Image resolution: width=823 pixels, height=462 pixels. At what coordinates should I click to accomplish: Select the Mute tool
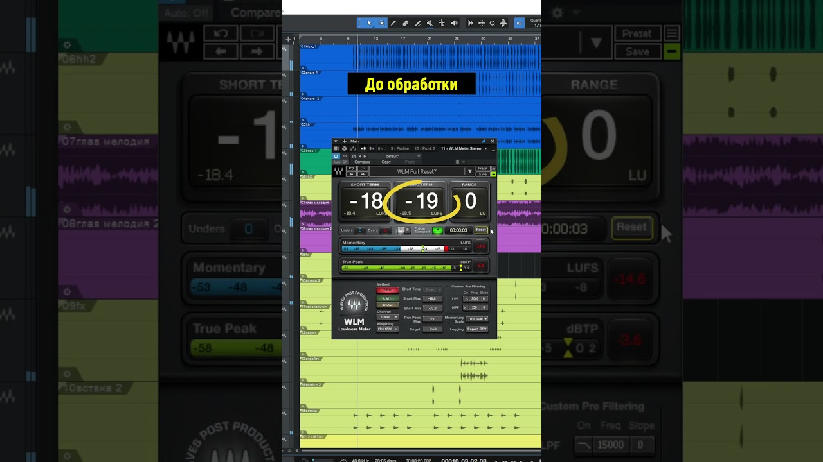click(x=430, y=23)
